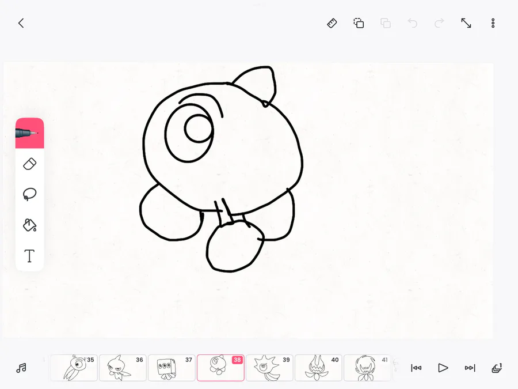
Task: Select the eraser tool
Action: (30, 164)
